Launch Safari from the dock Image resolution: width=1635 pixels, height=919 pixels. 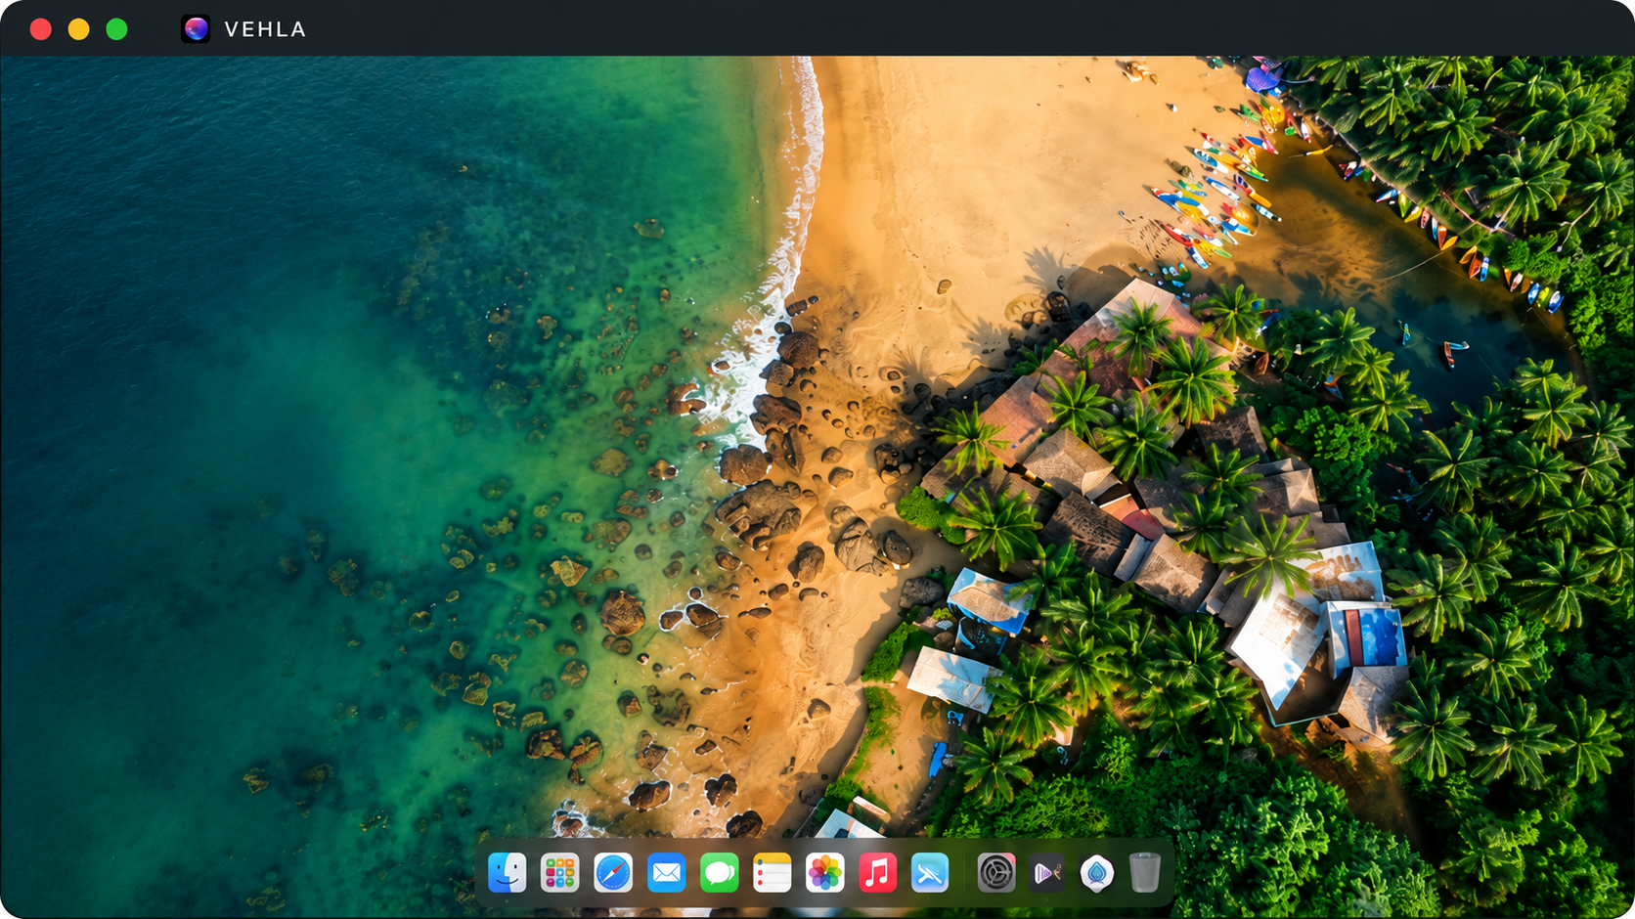(613, 872)
